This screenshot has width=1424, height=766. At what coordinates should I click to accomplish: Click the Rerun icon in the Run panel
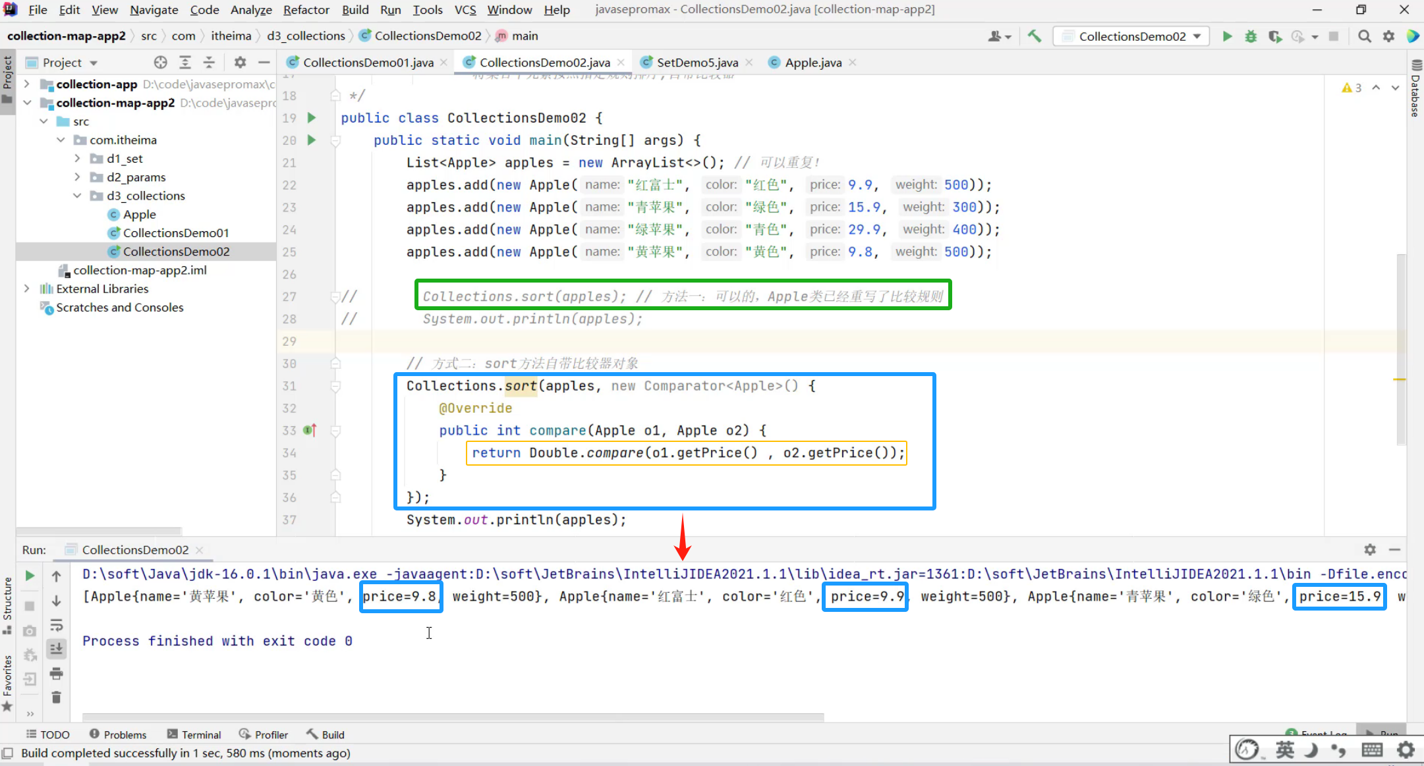pos(30,576)
